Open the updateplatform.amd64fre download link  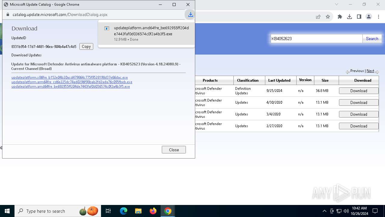[x=71, y=86]
